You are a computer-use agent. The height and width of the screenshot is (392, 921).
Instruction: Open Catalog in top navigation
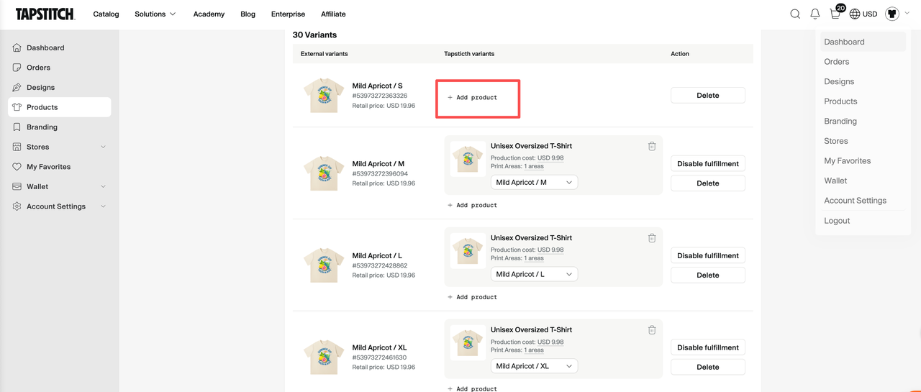(x=106, y=14)
